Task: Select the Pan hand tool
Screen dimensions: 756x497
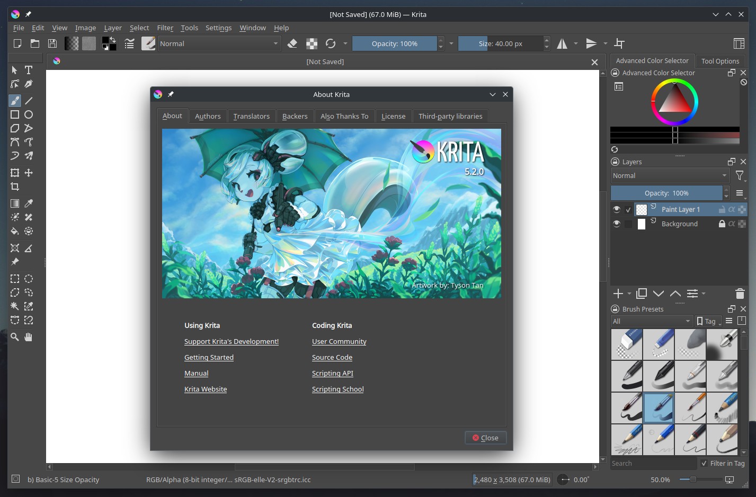Action: pyautogui.click(x=29, y=337)
